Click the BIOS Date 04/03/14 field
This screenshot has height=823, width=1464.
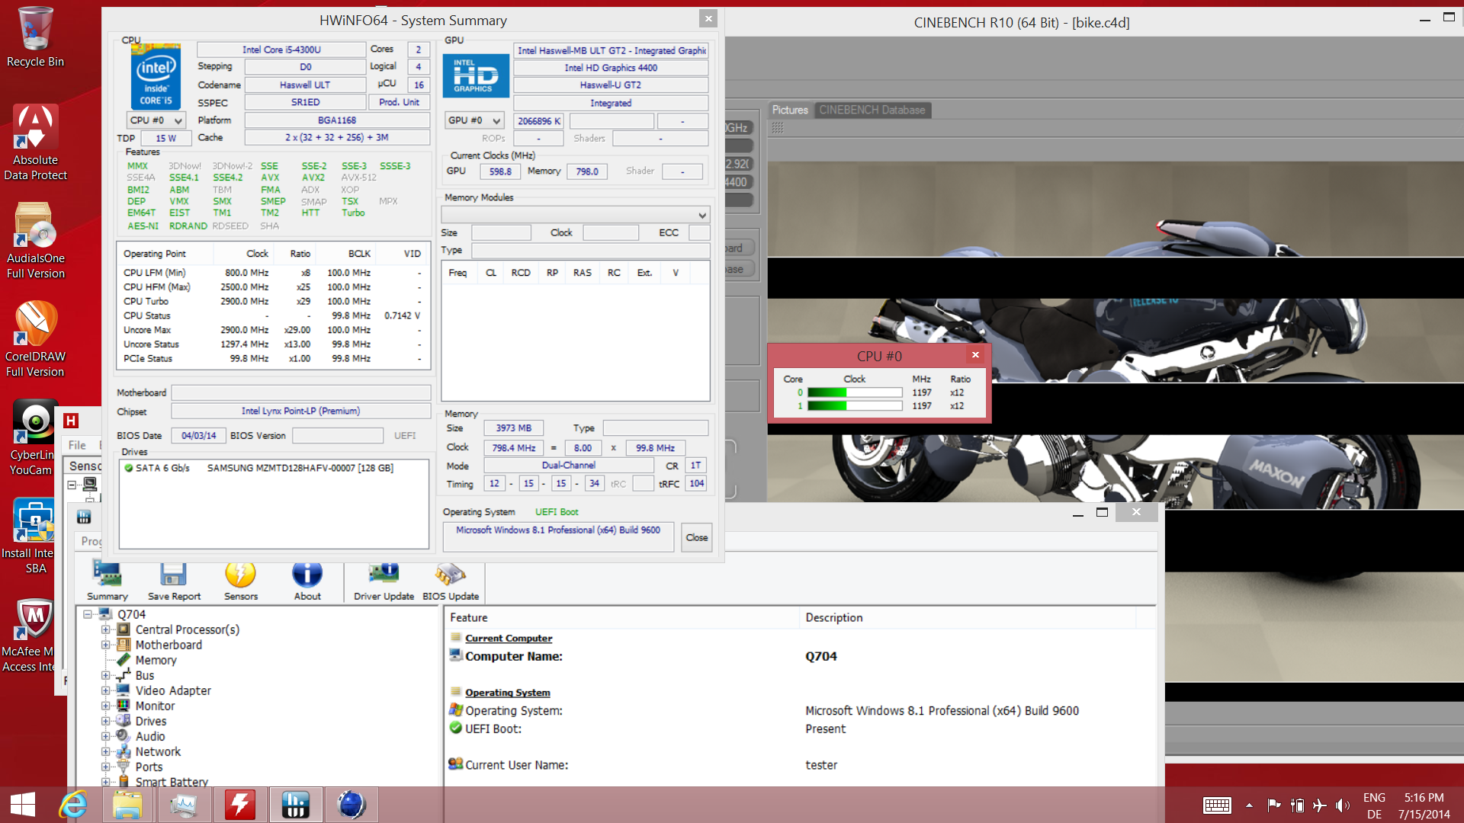(199, 436)
